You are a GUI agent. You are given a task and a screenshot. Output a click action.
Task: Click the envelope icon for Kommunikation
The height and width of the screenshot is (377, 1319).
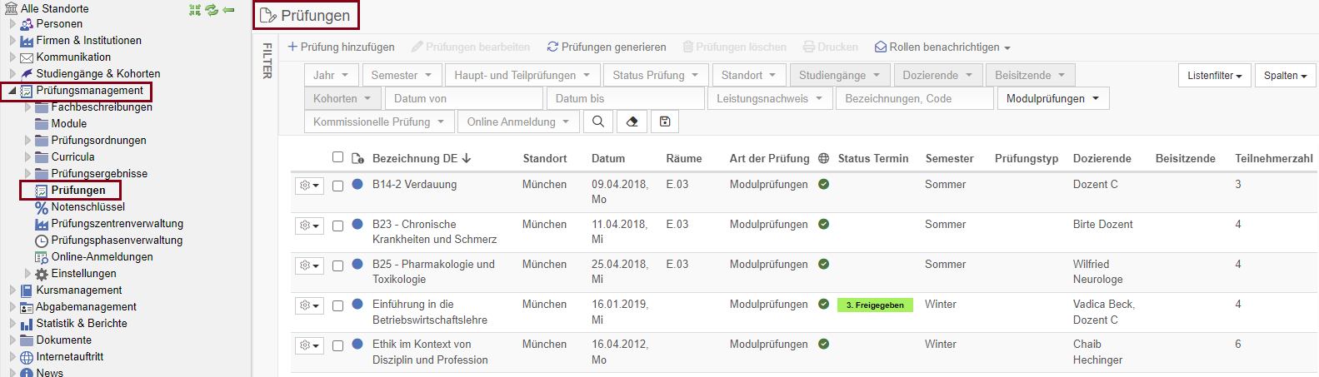[27, 57]
